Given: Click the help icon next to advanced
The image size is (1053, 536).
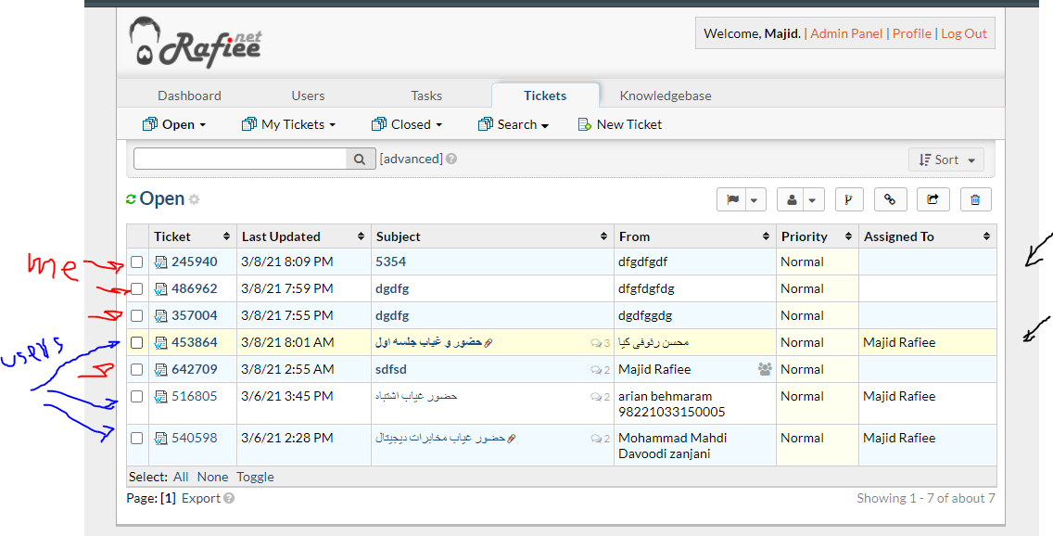Looking at the screenshot, I should [x=451, y=160].
